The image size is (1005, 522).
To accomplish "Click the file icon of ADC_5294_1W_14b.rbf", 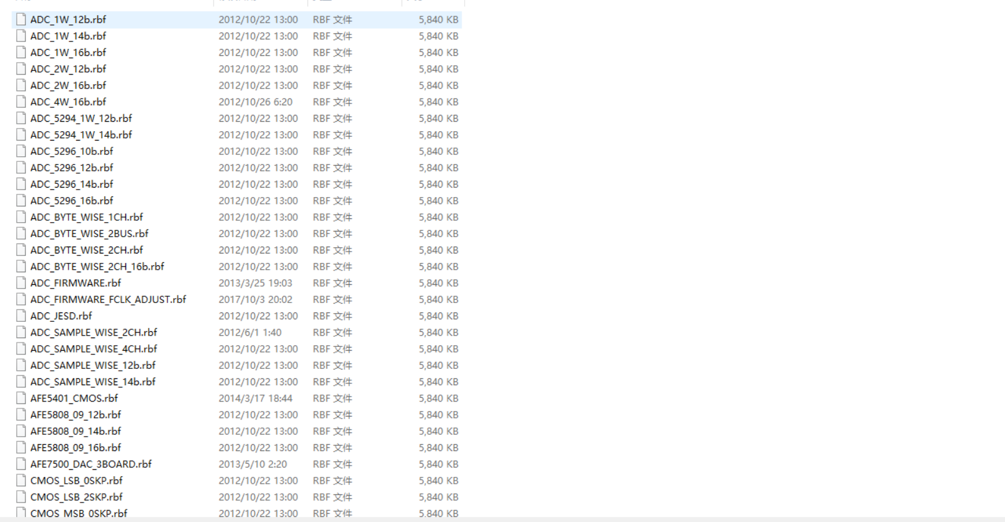I will point(21,135).
